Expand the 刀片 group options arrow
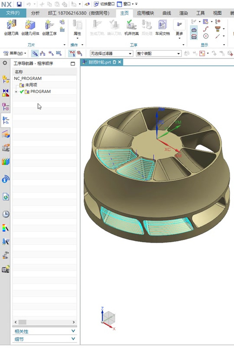 tap(64, 45)
